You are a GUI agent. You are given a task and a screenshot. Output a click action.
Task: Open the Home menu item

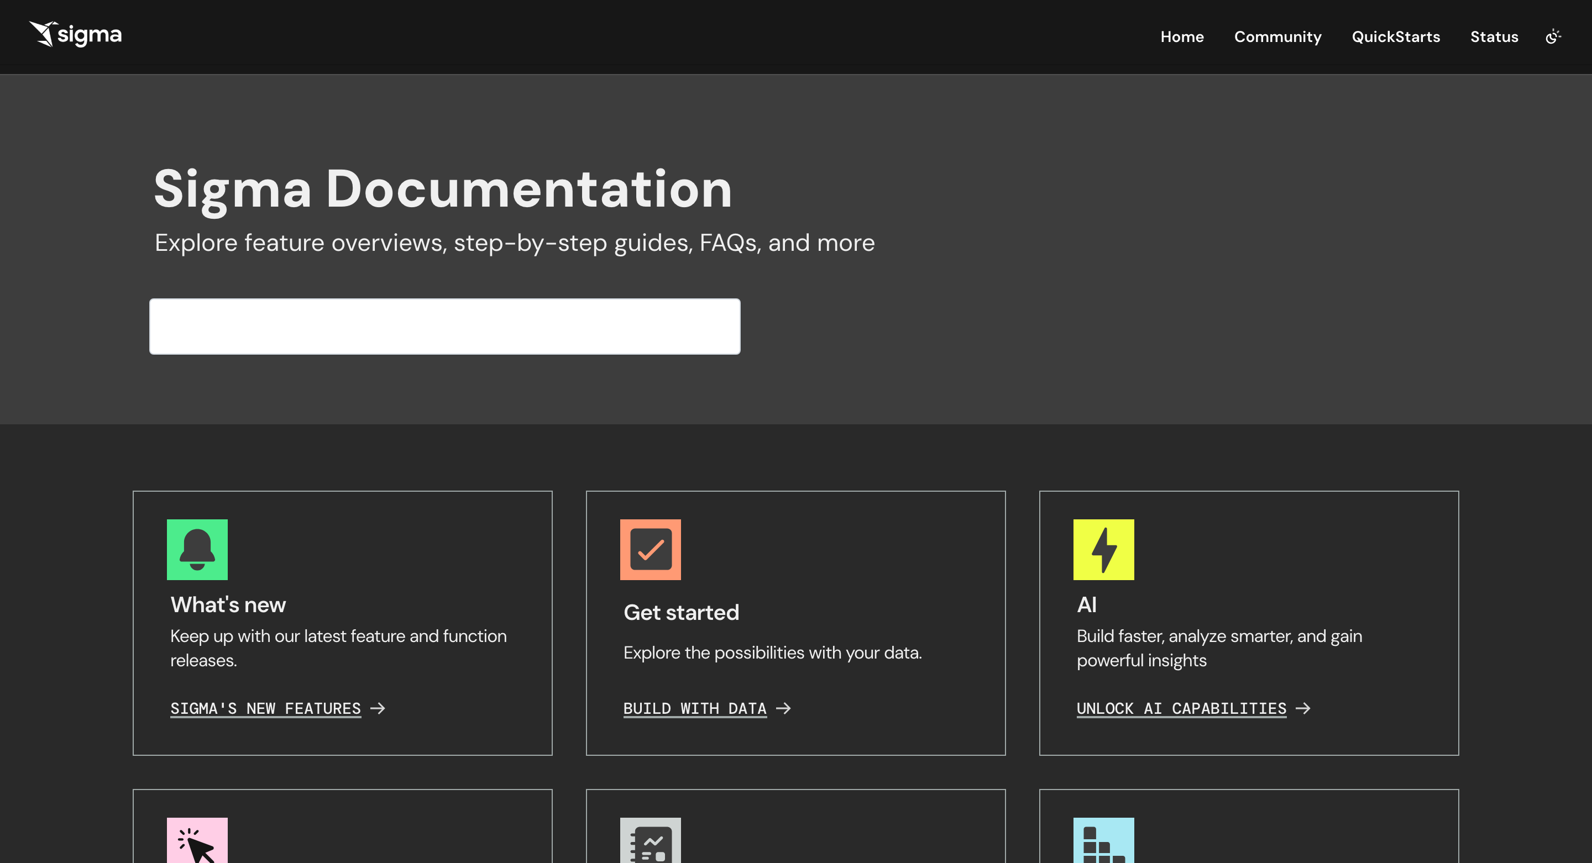(x=1182, y=36)
